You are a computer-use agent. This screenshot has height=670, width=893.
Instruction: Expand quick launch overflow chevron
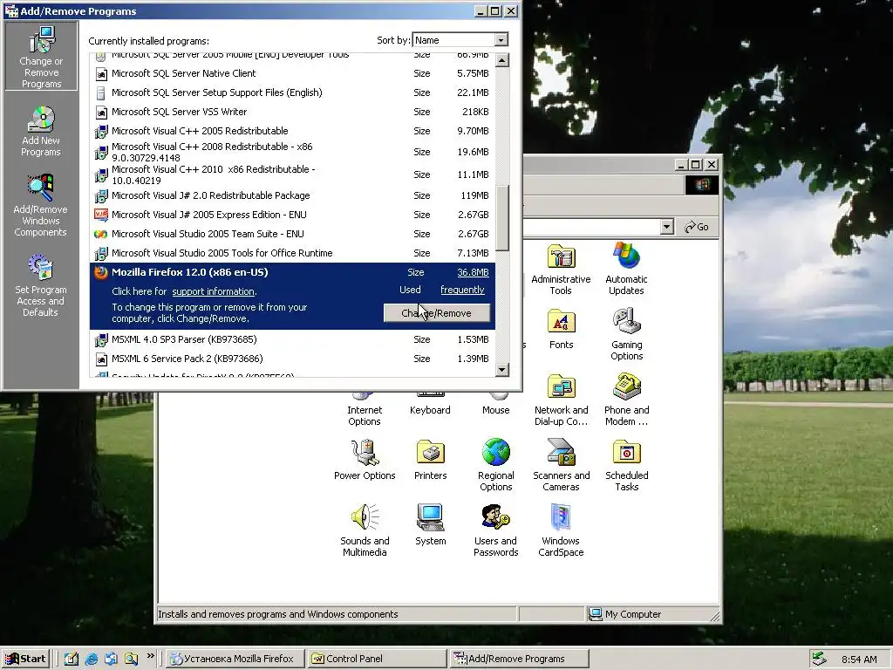coord(150,656)
